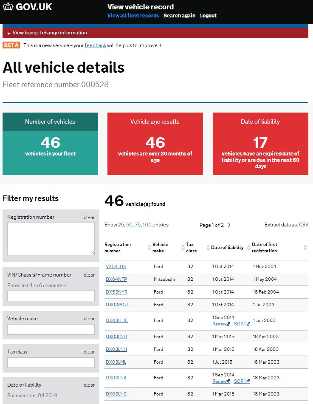The width and height of the screenshot is (313, 404).
Task: Sort table by Vehicle make arrows
Action: point(183,248)
